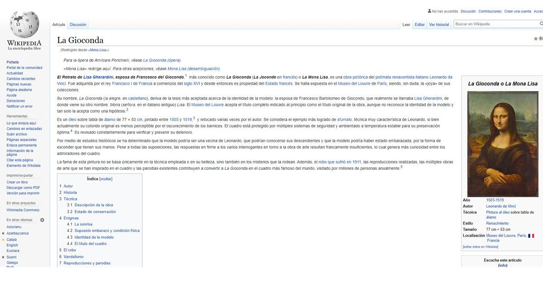Screen dimensions: 543x287
Task: Open Wikimedia Commons link
Action: pyautogui.click(x=23, y=210)
